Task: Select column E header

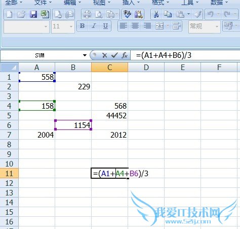Action: pos(183,68)
